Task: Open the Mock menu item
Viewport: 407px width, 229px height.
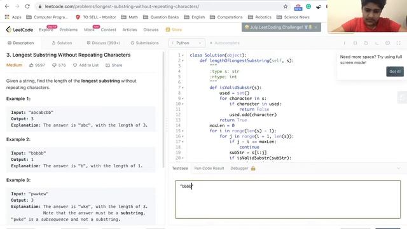Action: pyautogui.click(x=89, y=30)
